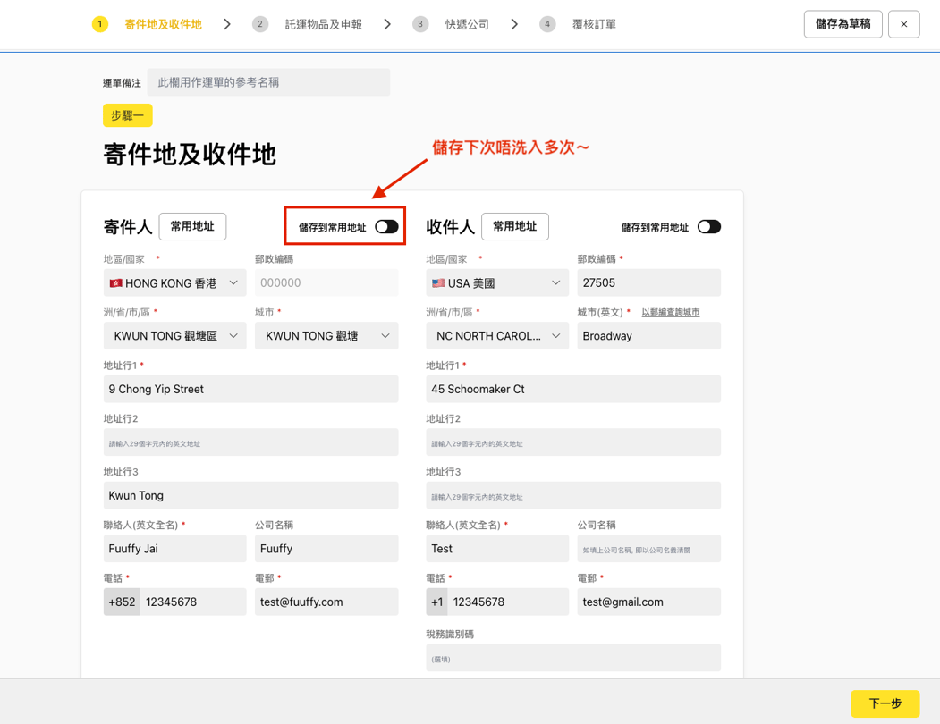Viewport: 940px width, 724px height.
Task: Click the Hong Kong flag icon
Action: pyautogui.click(x=115, y=283)
